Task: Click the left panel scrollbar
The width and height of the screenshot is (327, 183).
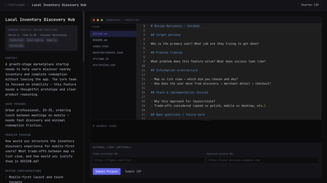Action: pos(84,36)
